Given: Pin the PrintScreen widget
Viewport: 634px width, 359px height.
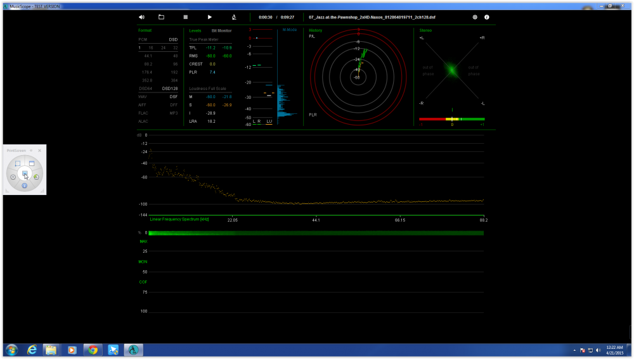Looking at the screenshot, I should pos(31,150).
